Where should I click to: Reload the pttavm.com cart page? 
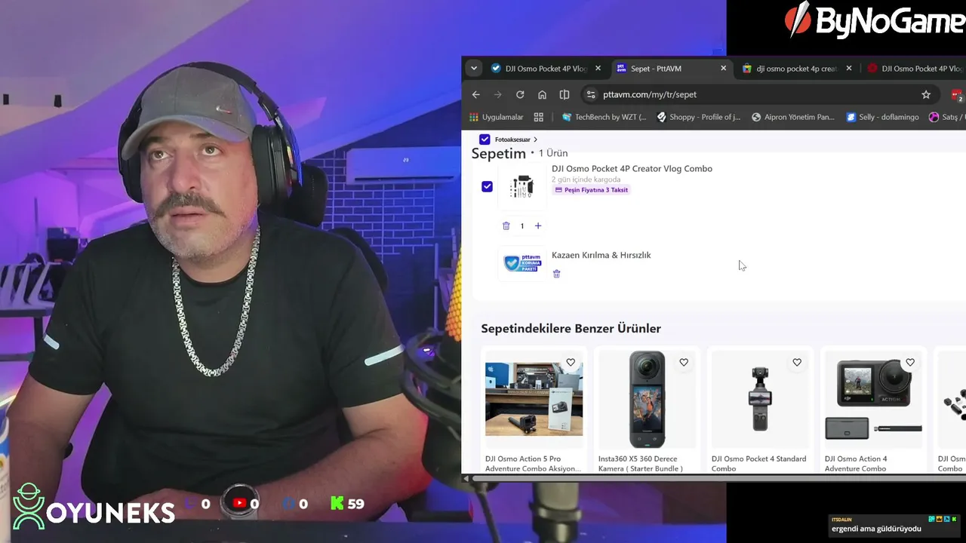[x=520, y=94]
